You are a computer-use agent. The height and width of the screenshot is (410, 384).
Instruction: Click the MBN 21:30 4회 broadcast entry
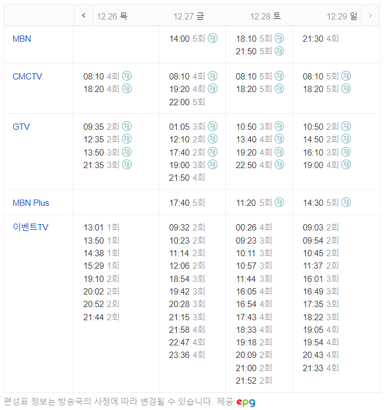320,39
